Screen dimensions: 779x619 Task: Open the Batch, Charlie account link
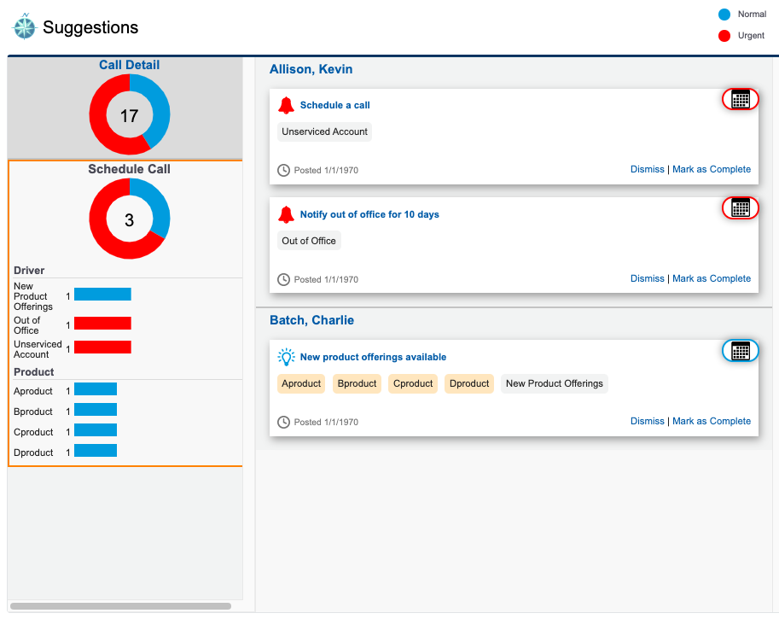pyautogui.click(x=311, y=320)
